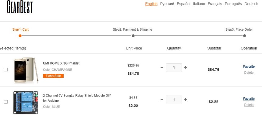Delete the UMI ROME X phablet item
262x115 pixels.
[249, 73]
